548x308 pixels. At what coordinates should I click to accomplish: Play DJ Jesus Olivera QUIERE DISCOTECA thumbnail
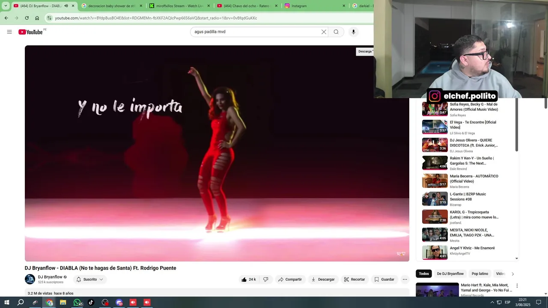tap(435, 145)
